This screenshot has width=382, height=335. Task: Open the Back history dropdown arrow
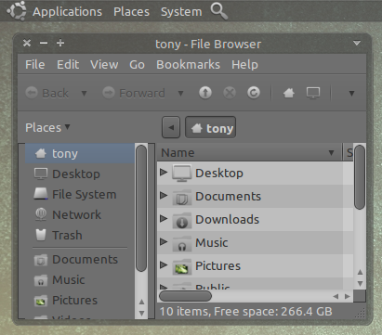tap(84, 93)
